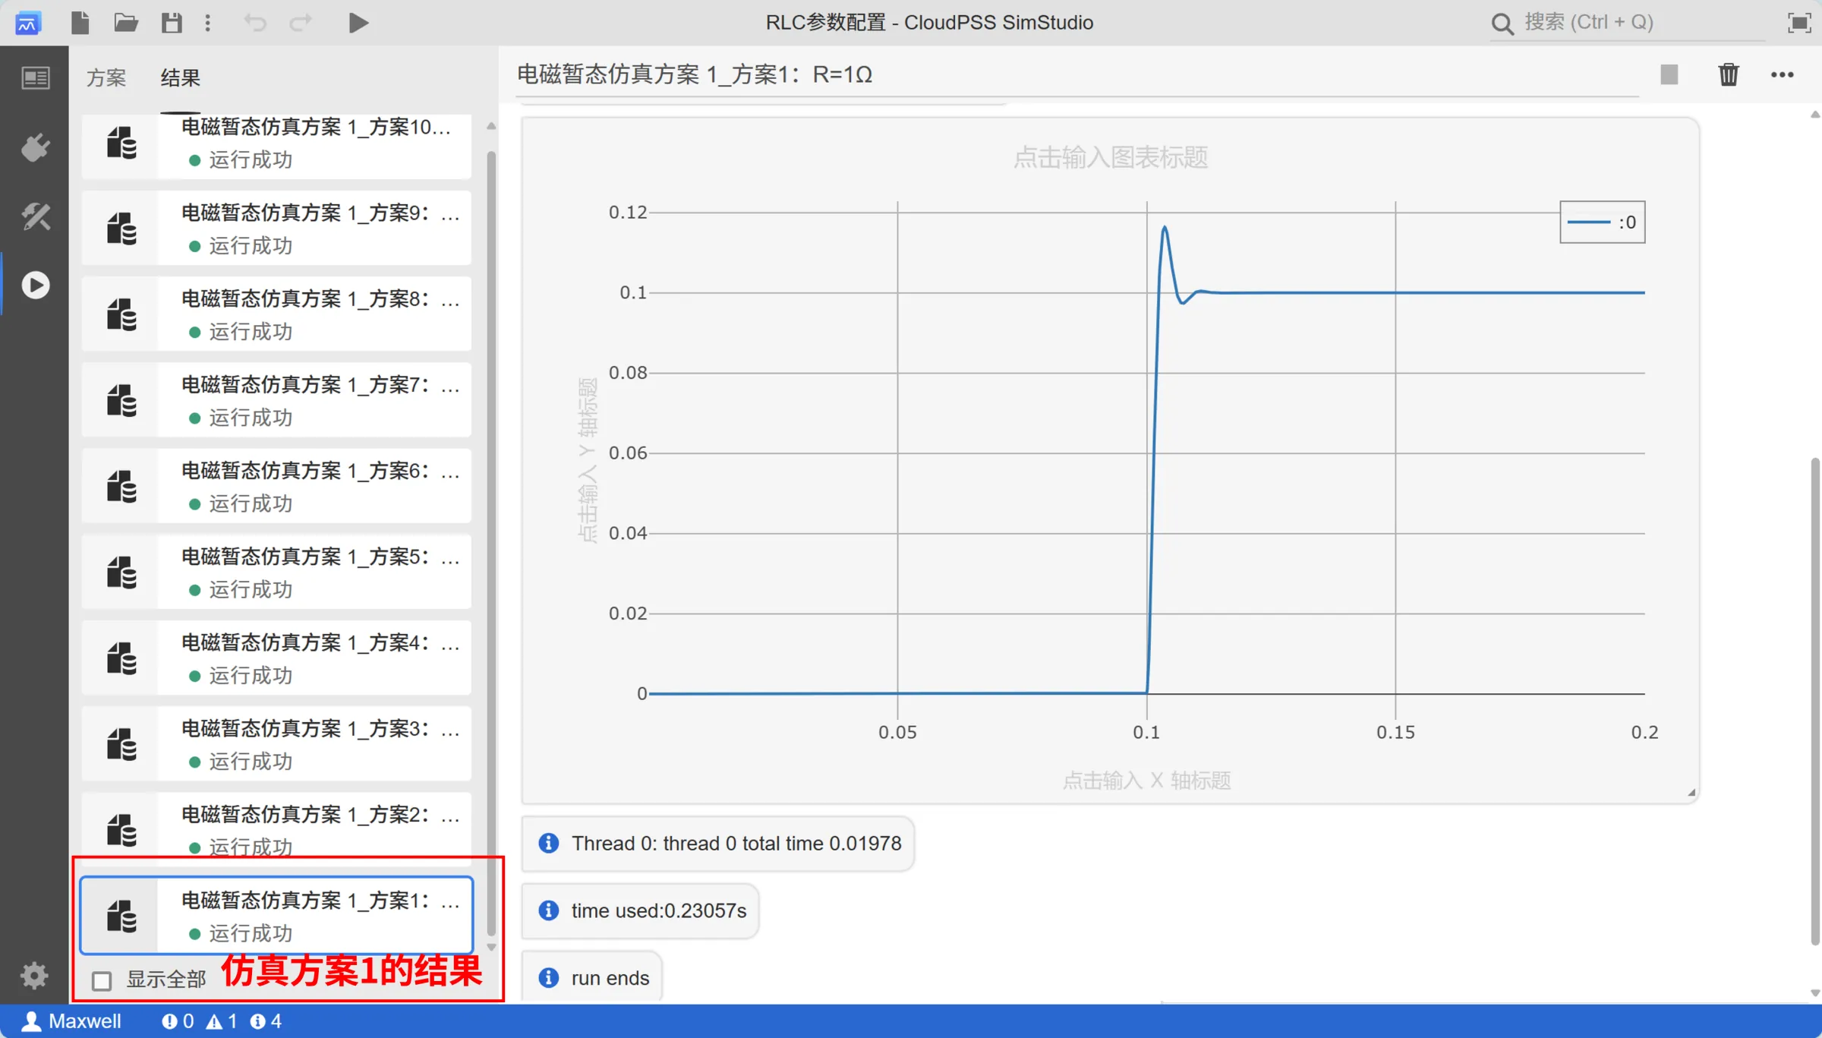Select result 电磁暂态仿真方案 1_方案7
Screen dimensions: 1822x1038
click(x=276, y=400)
